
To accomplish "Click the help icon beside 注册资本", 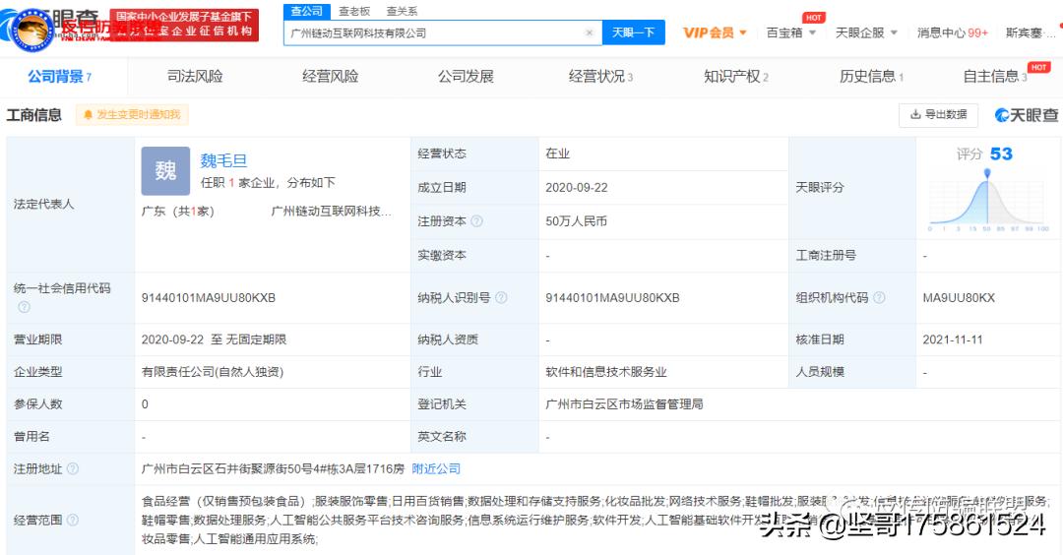I will point(476,221).
